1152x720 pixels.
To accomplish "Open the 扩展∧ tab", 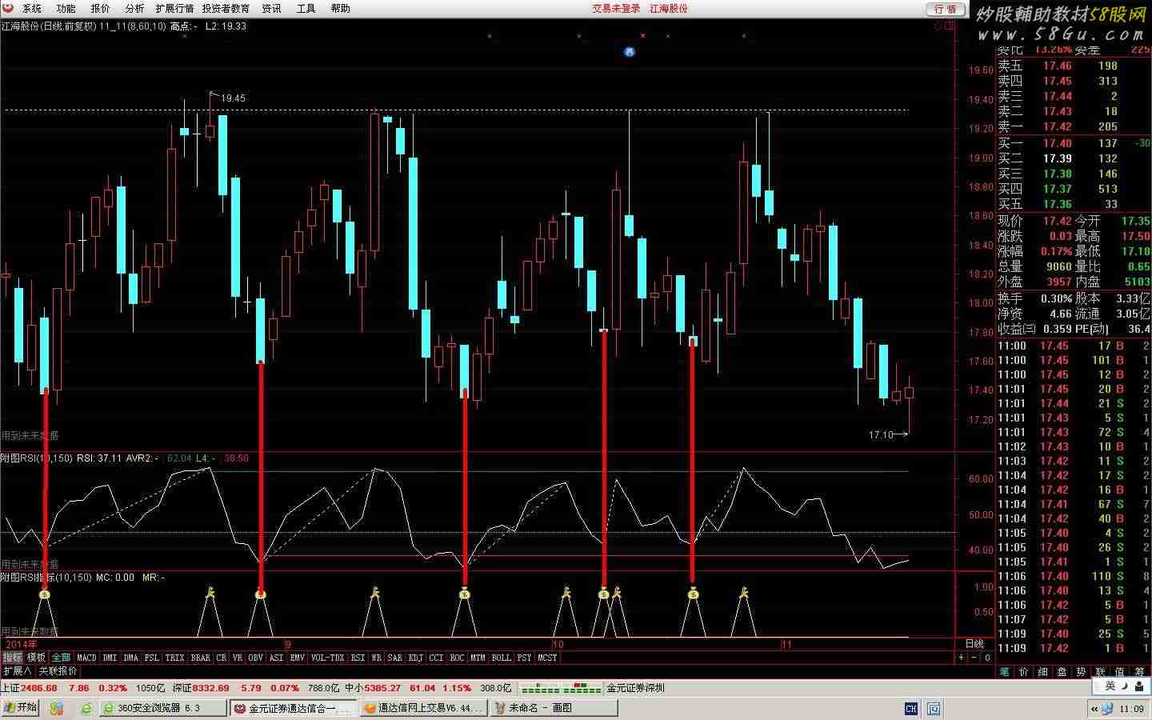I will pos(16,671).
